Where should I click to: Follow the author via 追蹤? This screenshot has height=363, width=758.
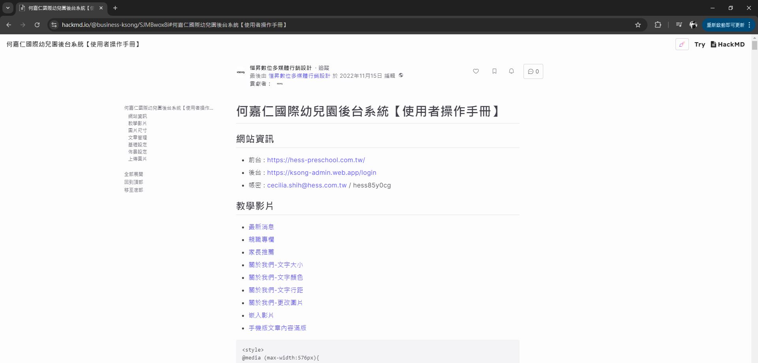click(x=324, y=68)
